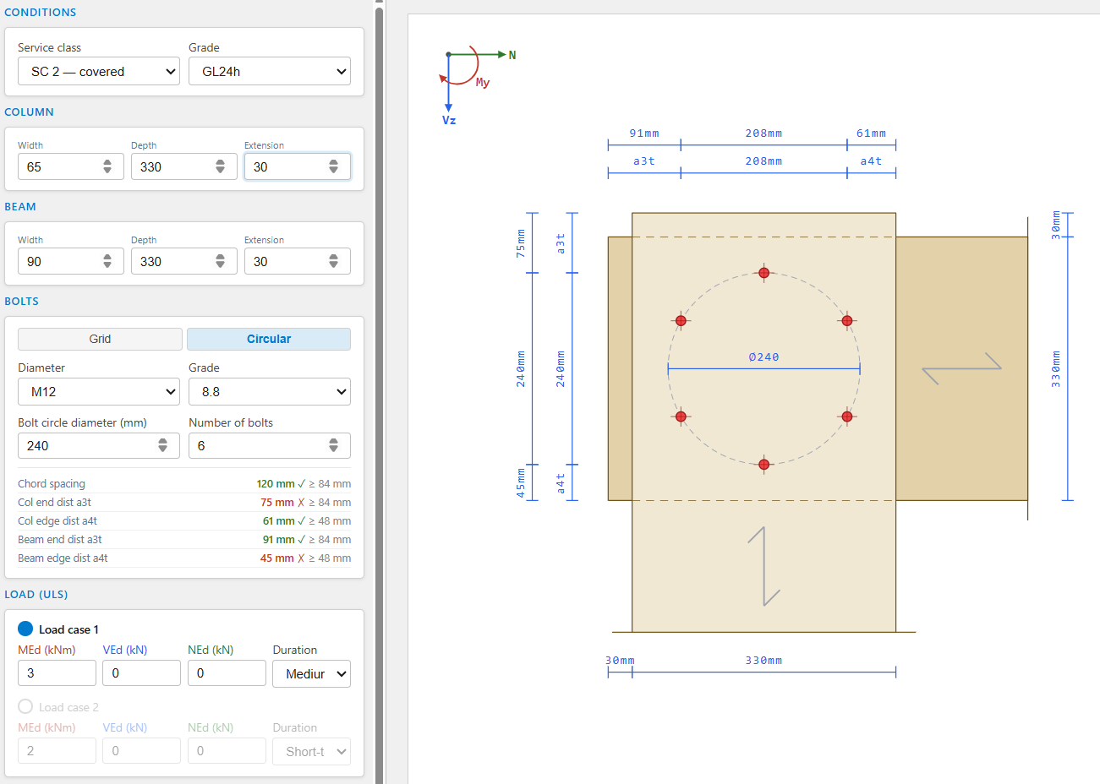Click the Column Extension spinner arrows
The height and width of the screenshot is (784, 1100).
[334, 166]
